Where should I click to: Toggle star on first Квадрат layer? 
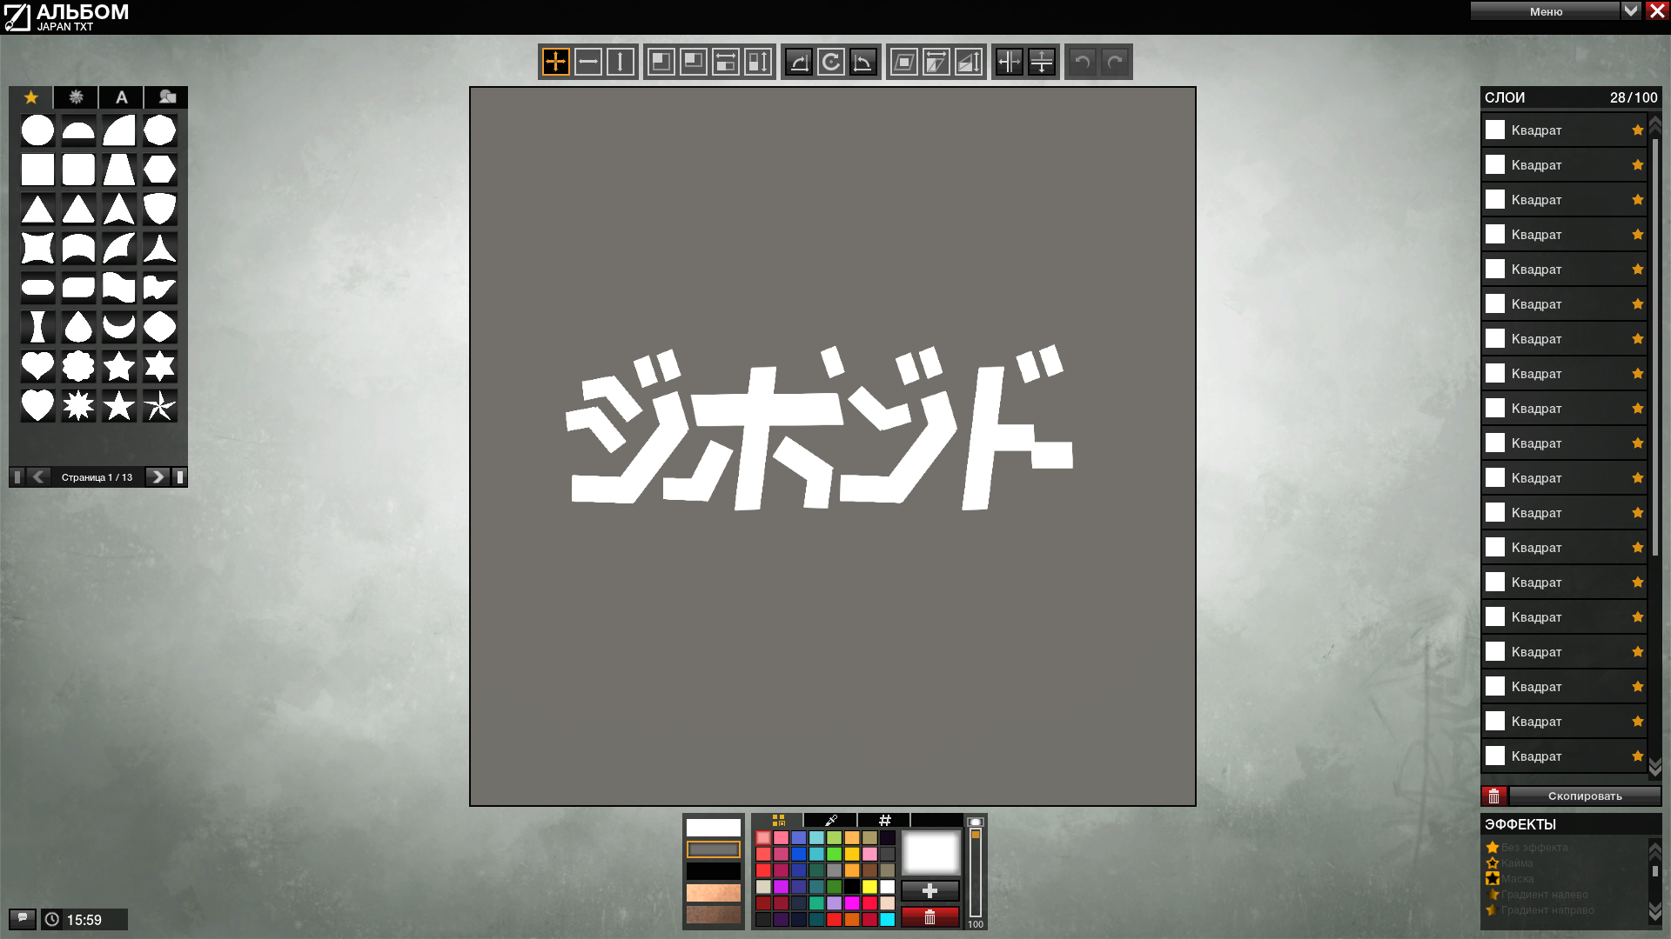point(1637,130)
